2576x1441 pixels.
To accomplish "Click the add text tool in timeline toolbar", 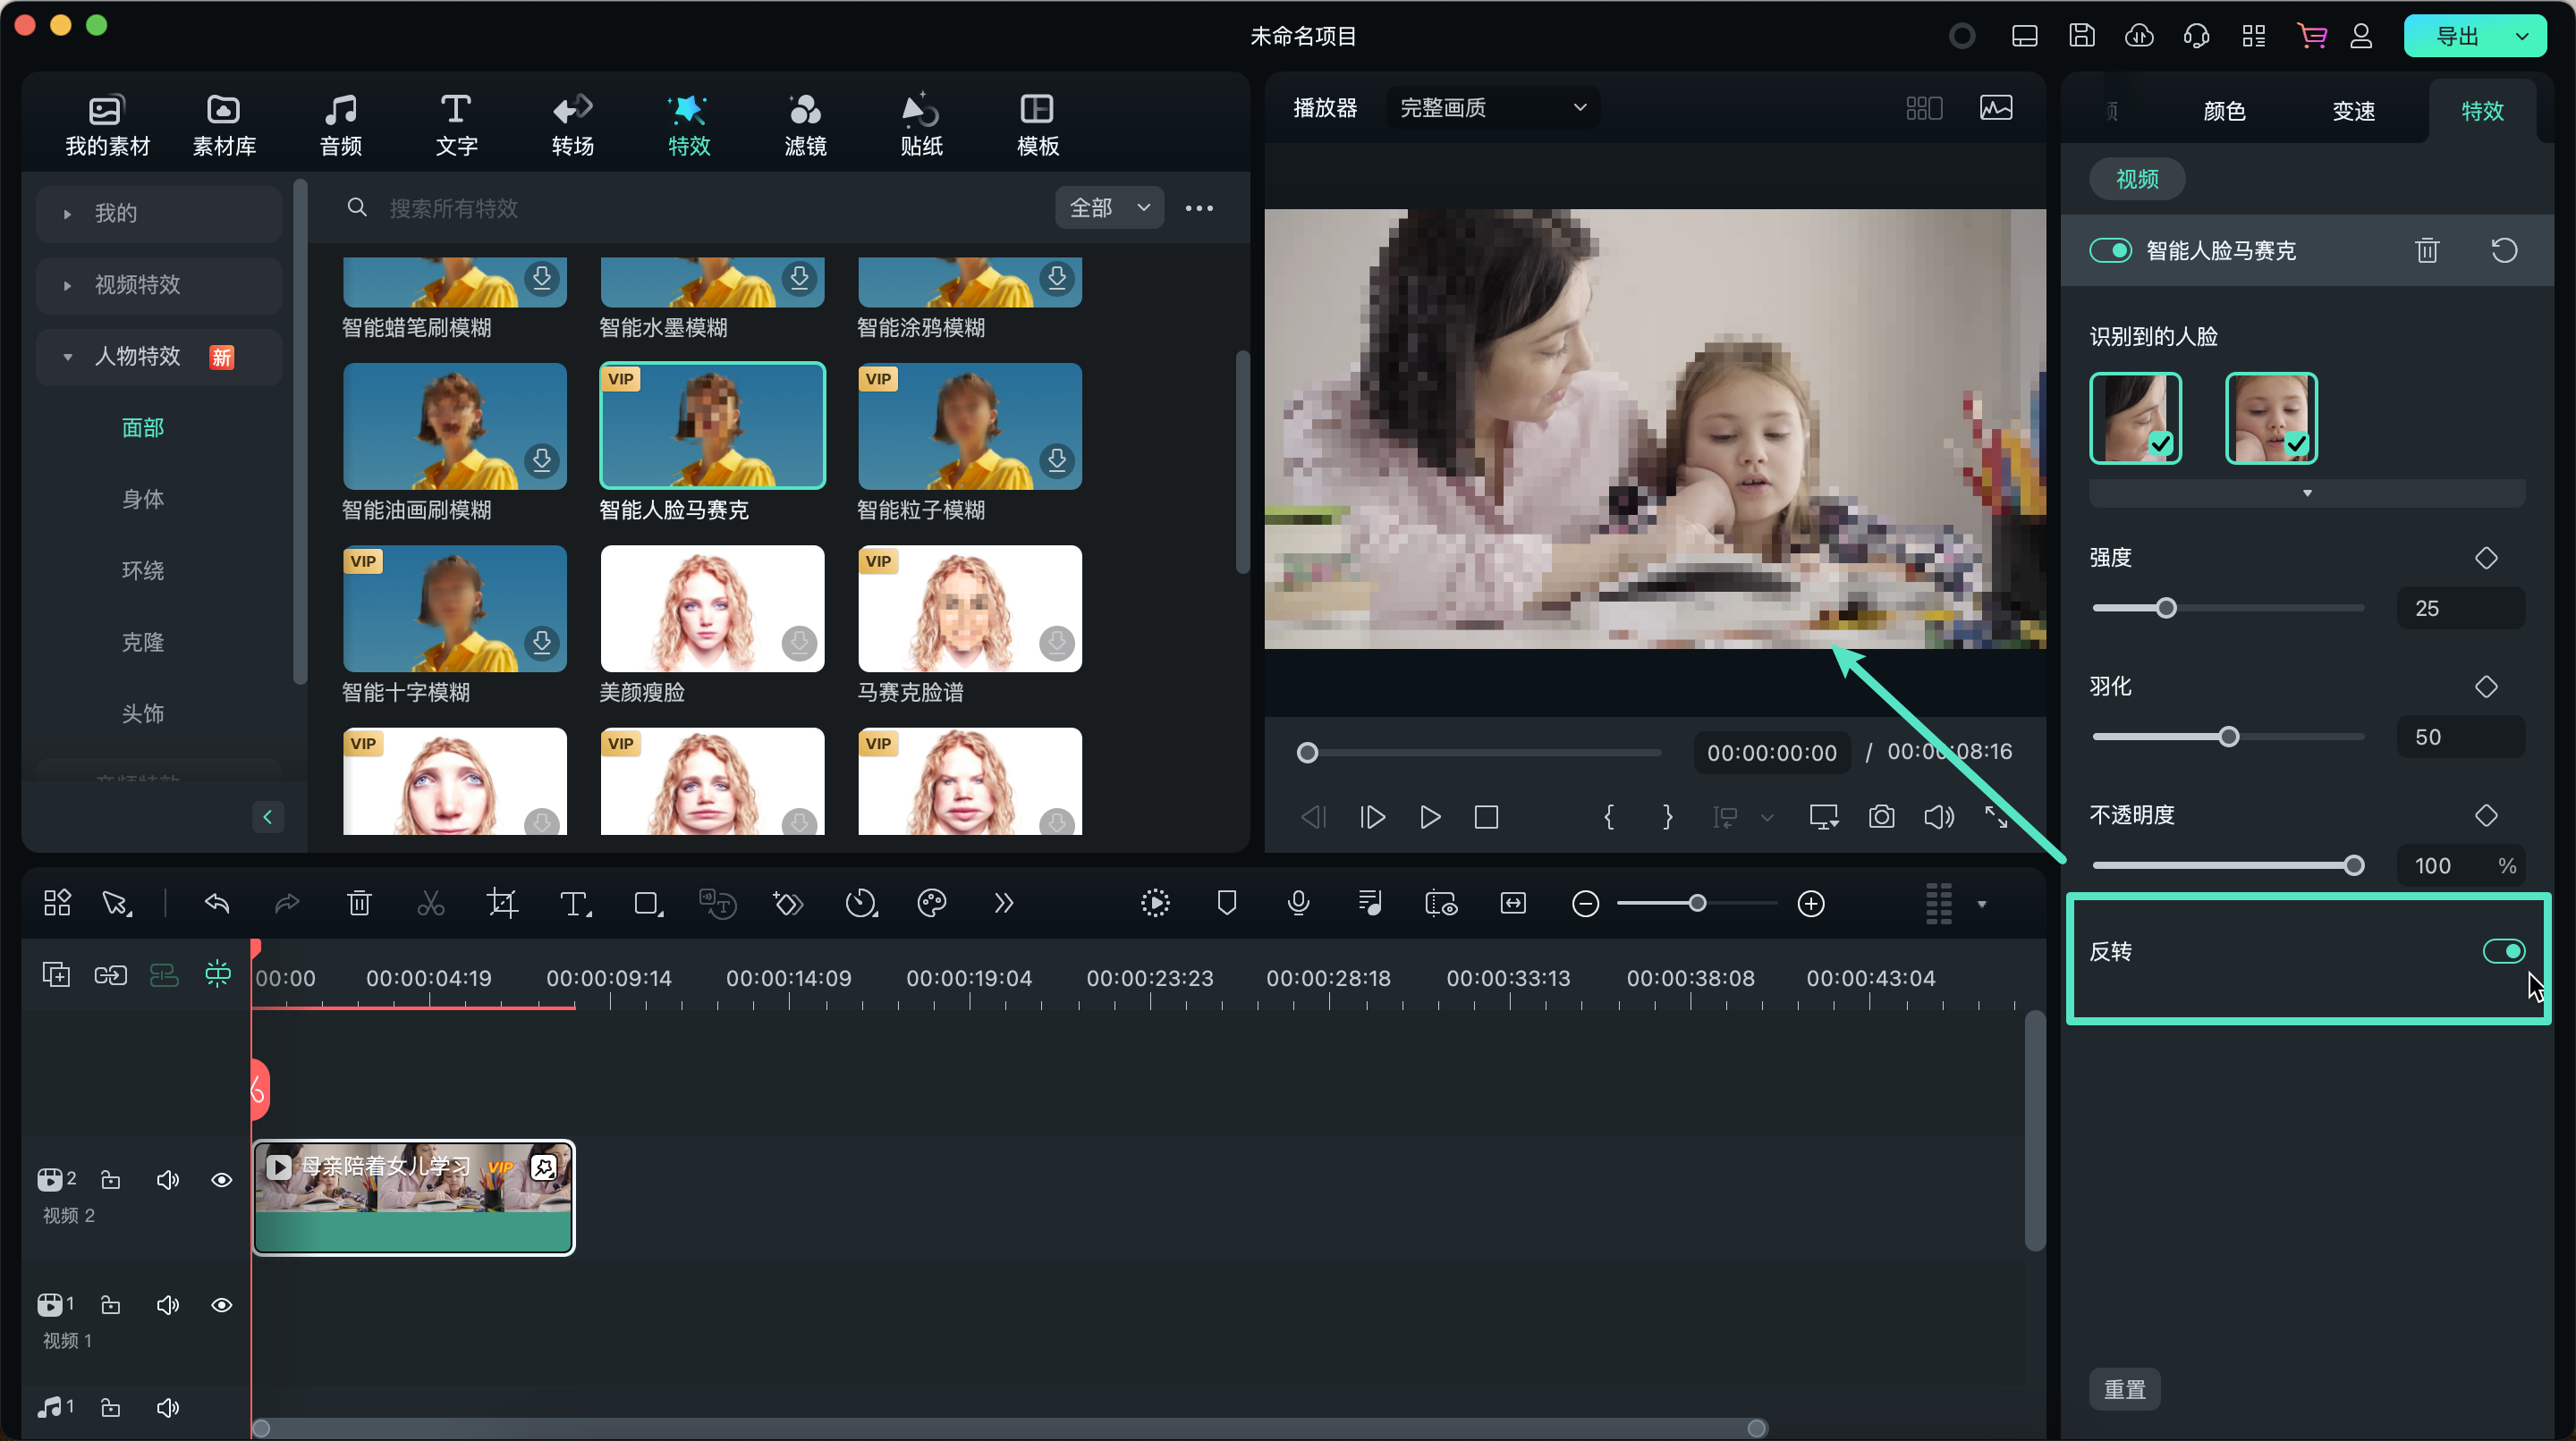I will point(575,904).
